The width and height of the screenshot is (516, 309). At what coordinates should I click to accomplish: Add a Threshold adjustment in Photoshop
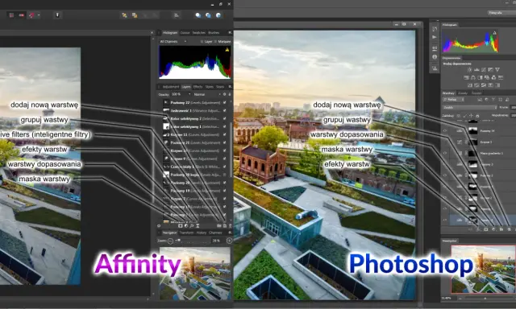point(484,85)
